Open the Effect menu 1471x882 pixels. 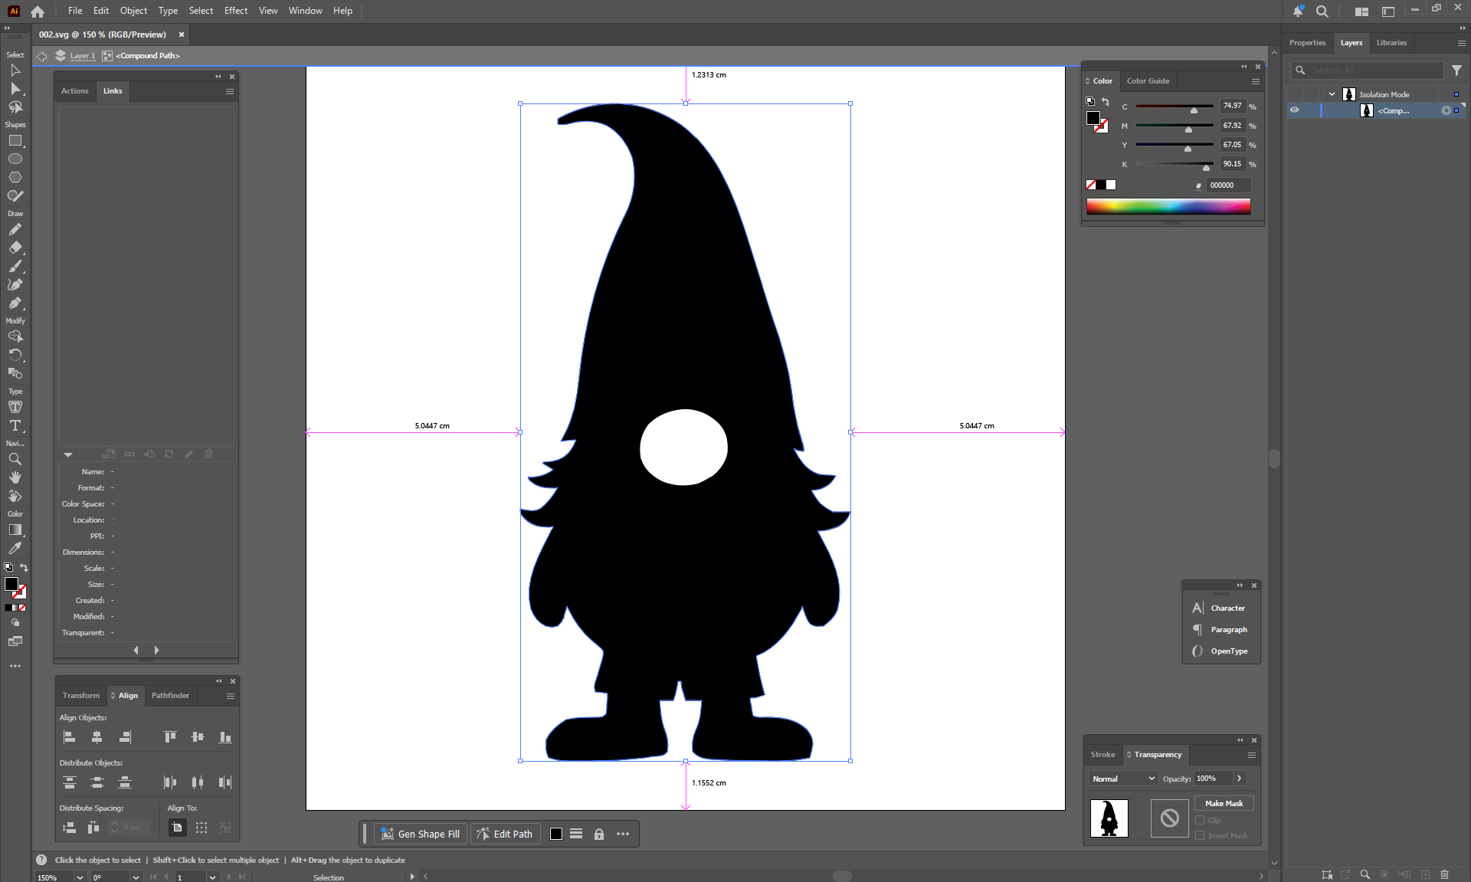tap(235, 11)
